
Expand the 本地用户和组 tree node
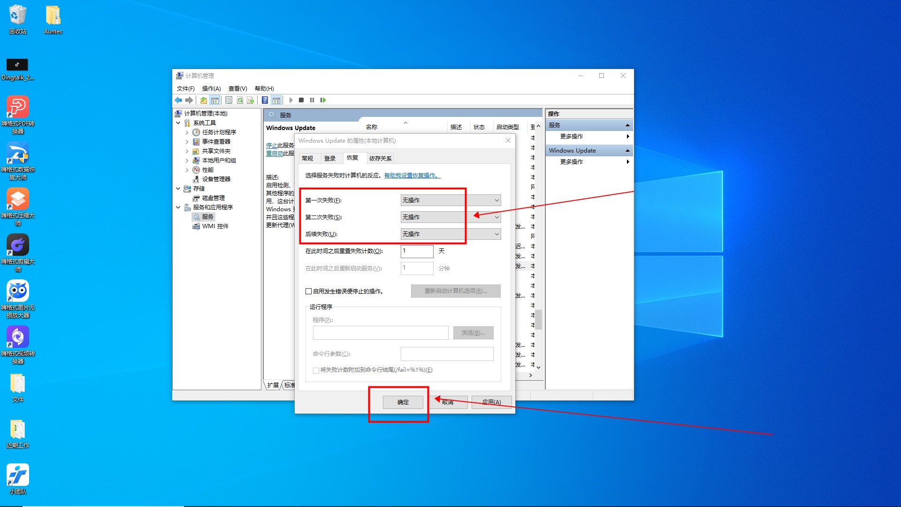(x=187, y=161)
